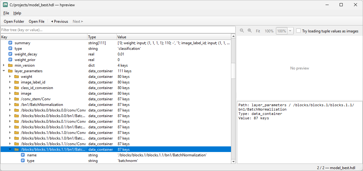The height and width of the screenshot is (171, 363).
Task: Sort by the Key column header
Action: pyautogui.click(x=44, y=37)
